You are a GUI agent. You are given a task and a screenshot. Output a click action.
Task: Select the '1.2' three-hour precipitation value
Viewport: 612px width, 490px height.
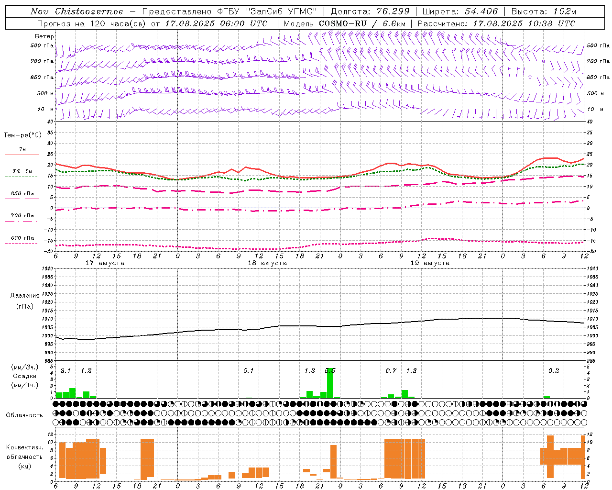point(86,371)
